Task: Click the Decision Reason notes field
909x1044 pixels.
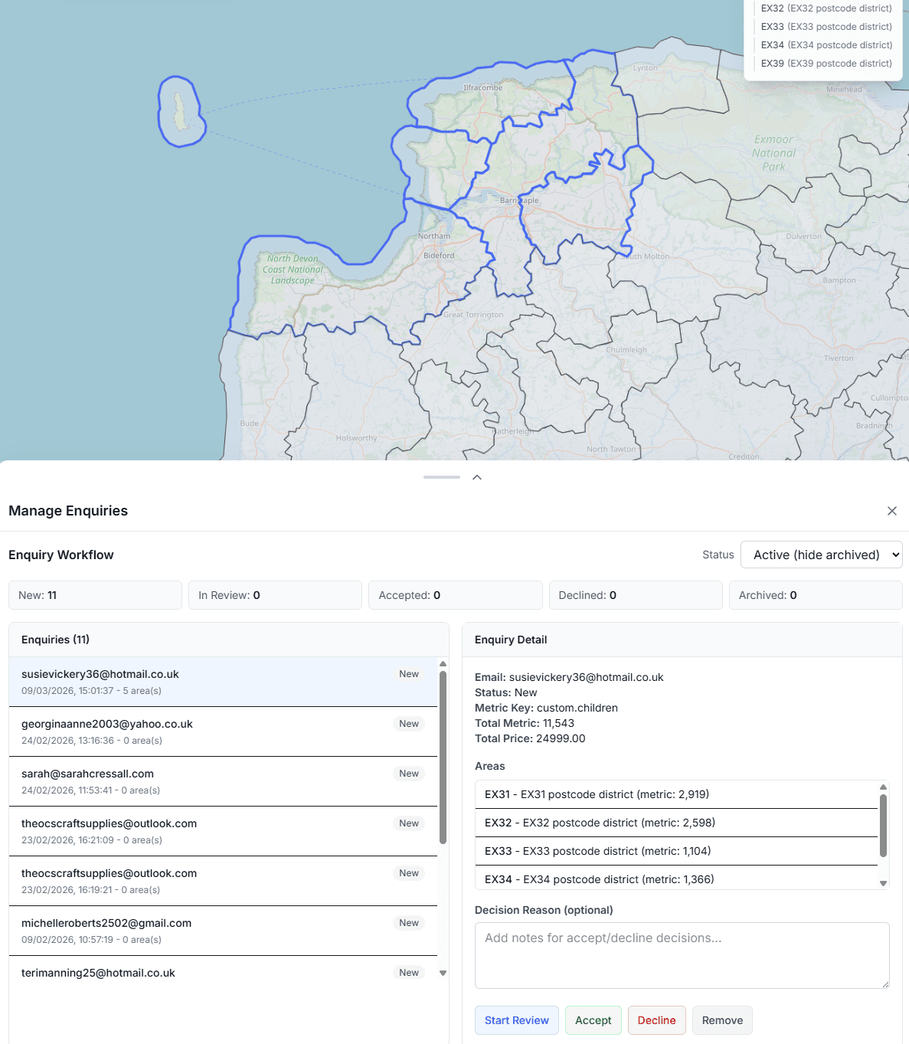Action: [x=681, y=955]
